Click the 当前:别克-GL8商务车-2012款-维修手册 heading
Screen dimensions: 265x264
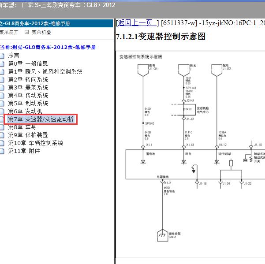point(48,47)
